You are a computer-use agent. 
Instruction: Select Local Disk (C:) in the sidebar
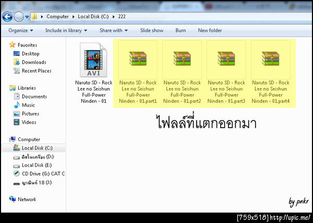tap(37, 148)
